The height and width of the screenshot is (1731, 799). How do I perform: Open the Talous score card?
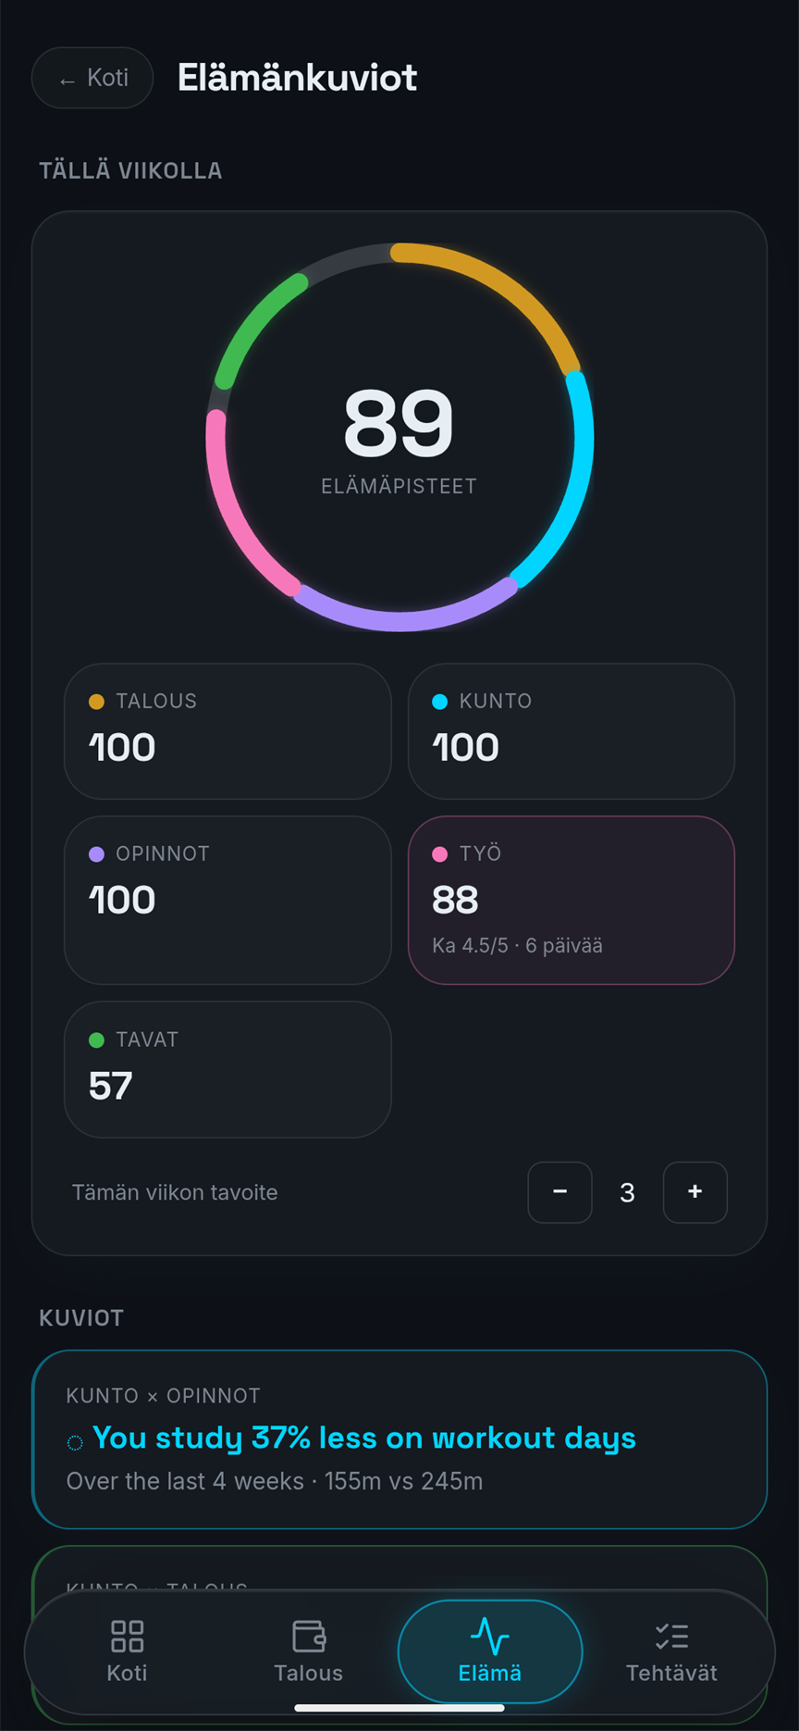click(x=227, y=731)
